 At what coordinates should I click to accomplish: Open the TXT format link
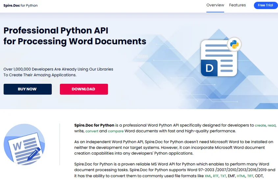click(223, 176)
